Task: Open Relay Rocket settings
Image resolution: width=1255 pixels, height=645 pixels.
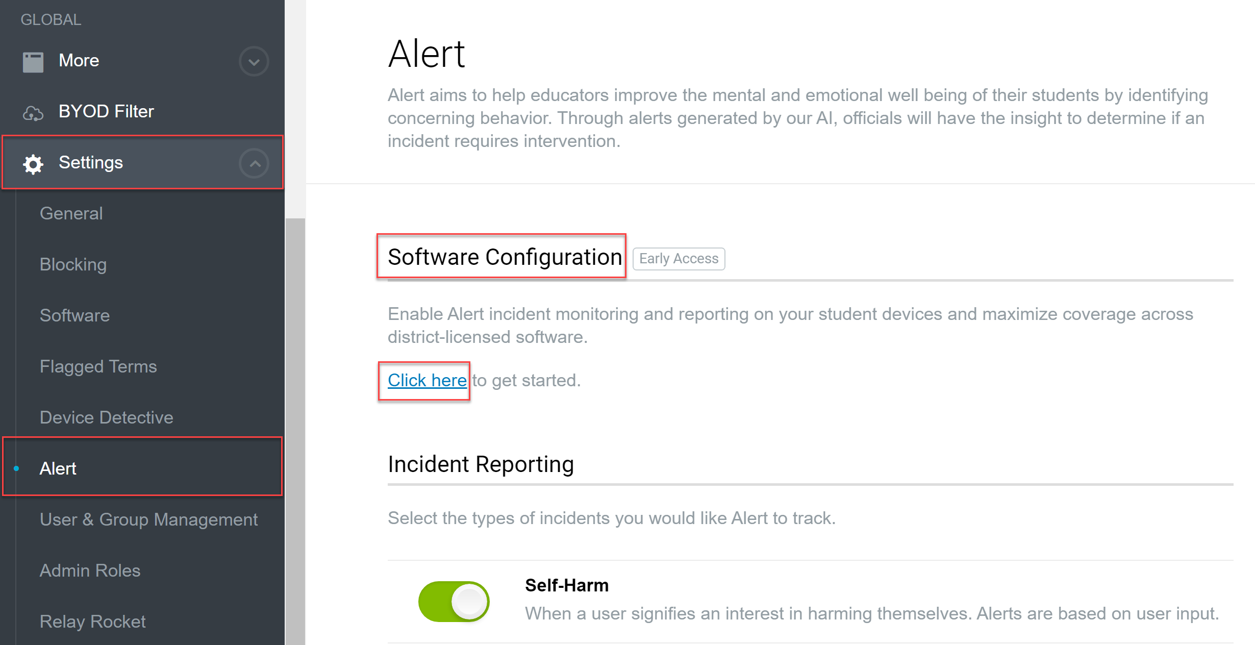Action: coord(92,621)
